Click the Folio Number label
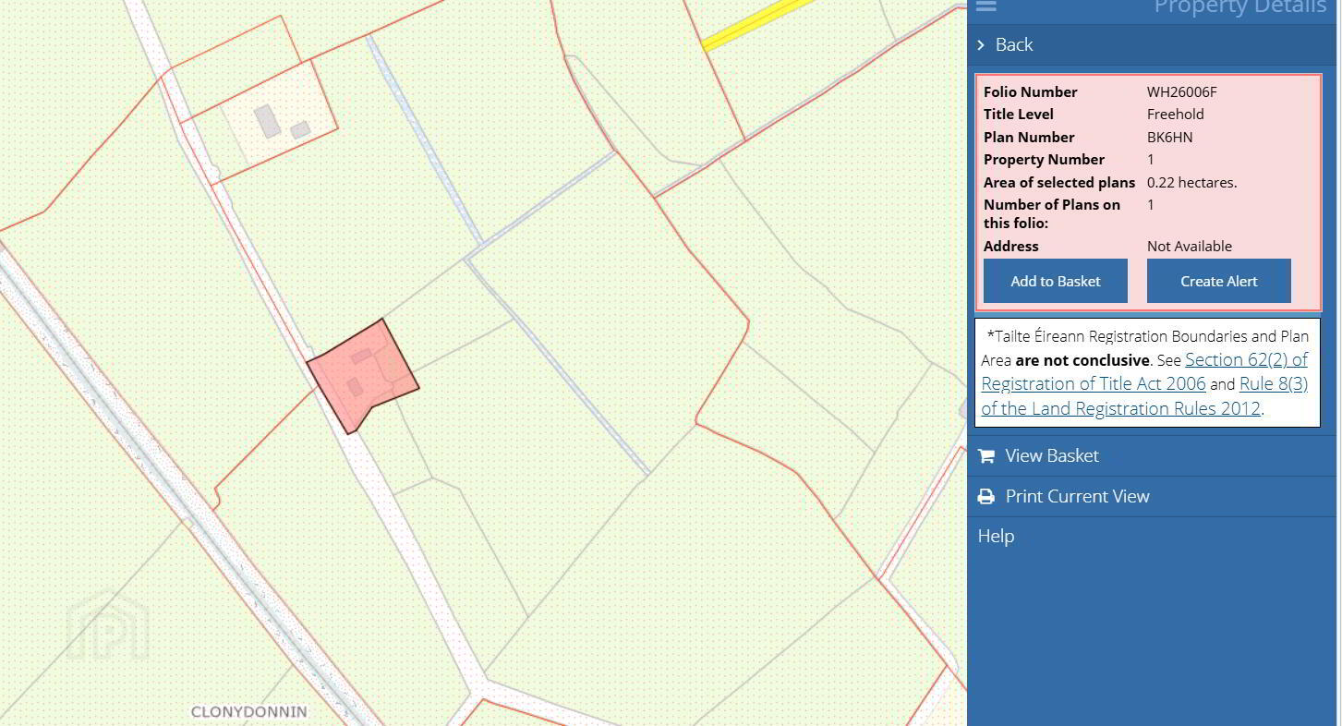Image resolution: width=1342 pixels, height=726 pixels. [1031, 92]
